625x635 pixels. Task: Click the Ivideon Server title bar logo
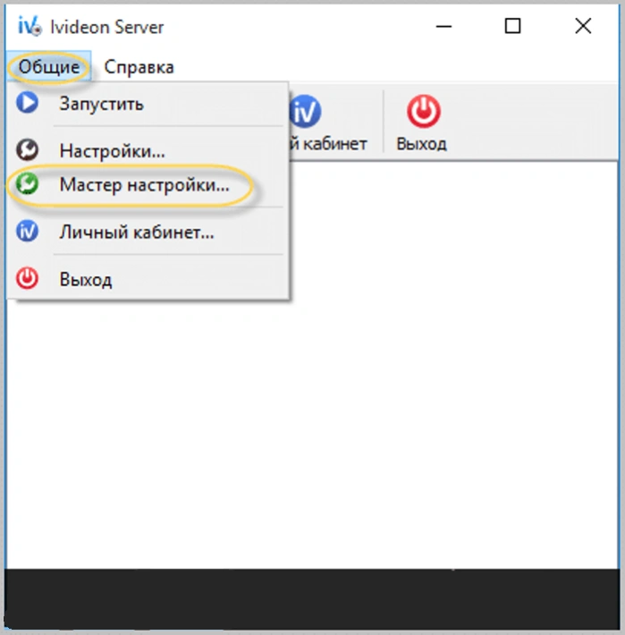(30, 26)
